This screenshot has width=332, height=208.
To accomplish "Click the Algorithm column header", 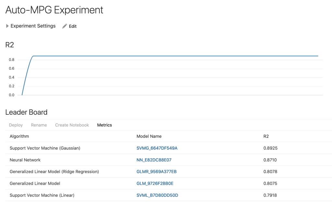I will (x=19, y=136).
